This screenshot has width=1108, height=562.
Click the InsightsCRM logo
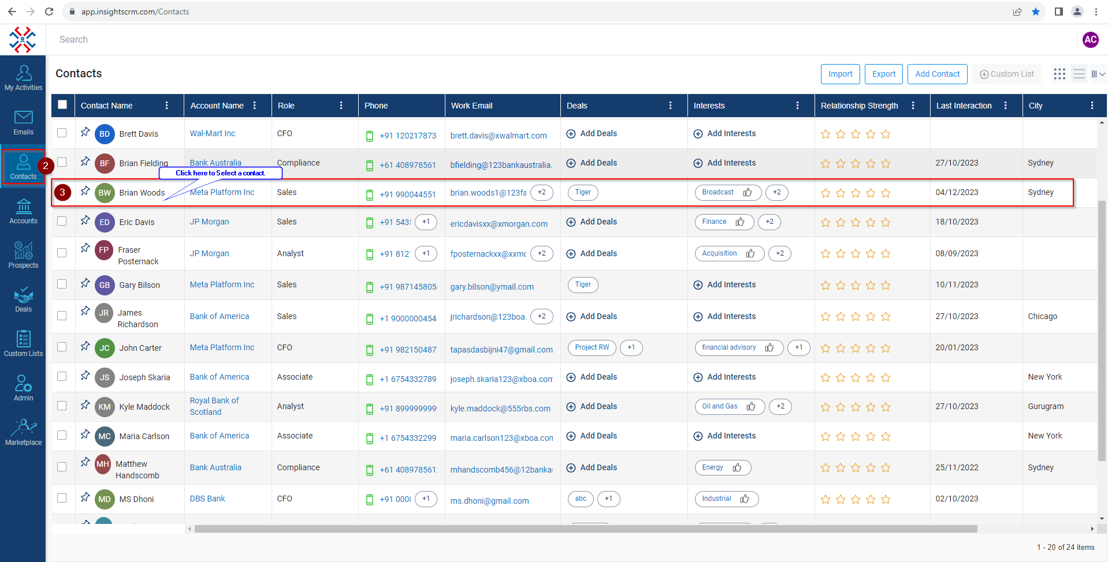[x=23, y=39]
